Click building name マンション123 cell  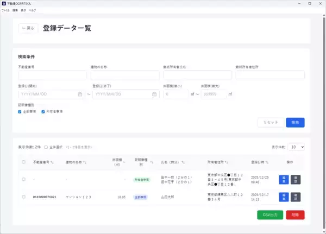(78, 197)
